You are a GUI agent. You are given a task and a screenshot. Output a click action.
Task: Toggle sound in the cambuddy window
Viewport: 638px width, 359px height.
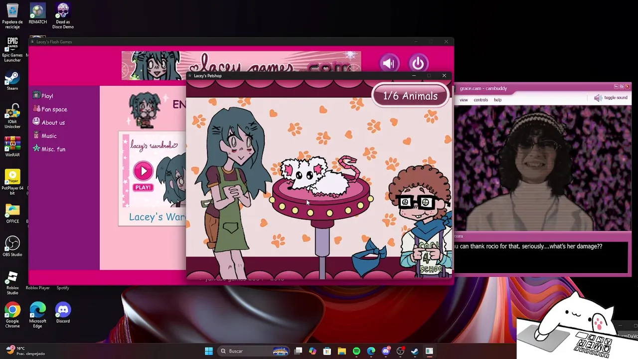click(x=611, y=98)
